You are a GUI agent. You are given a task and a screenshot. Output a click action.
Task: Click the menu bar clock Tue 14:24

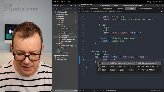pyautogui.click(x=159, y=2)
